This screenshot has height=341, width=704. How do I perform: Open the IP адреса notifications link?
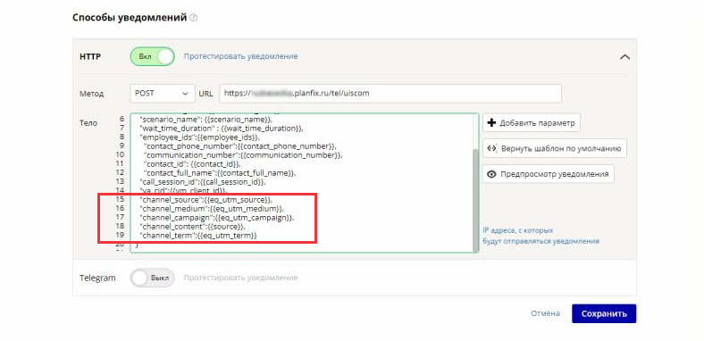(541, 236)
